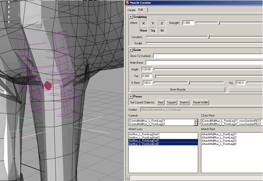Toggle the Rest sculpt state button
The width and height of the screenshot is (263, 181).
coord(143,31)
